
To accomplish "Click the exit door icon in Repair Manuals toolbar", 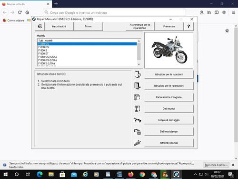I will 40,26.
